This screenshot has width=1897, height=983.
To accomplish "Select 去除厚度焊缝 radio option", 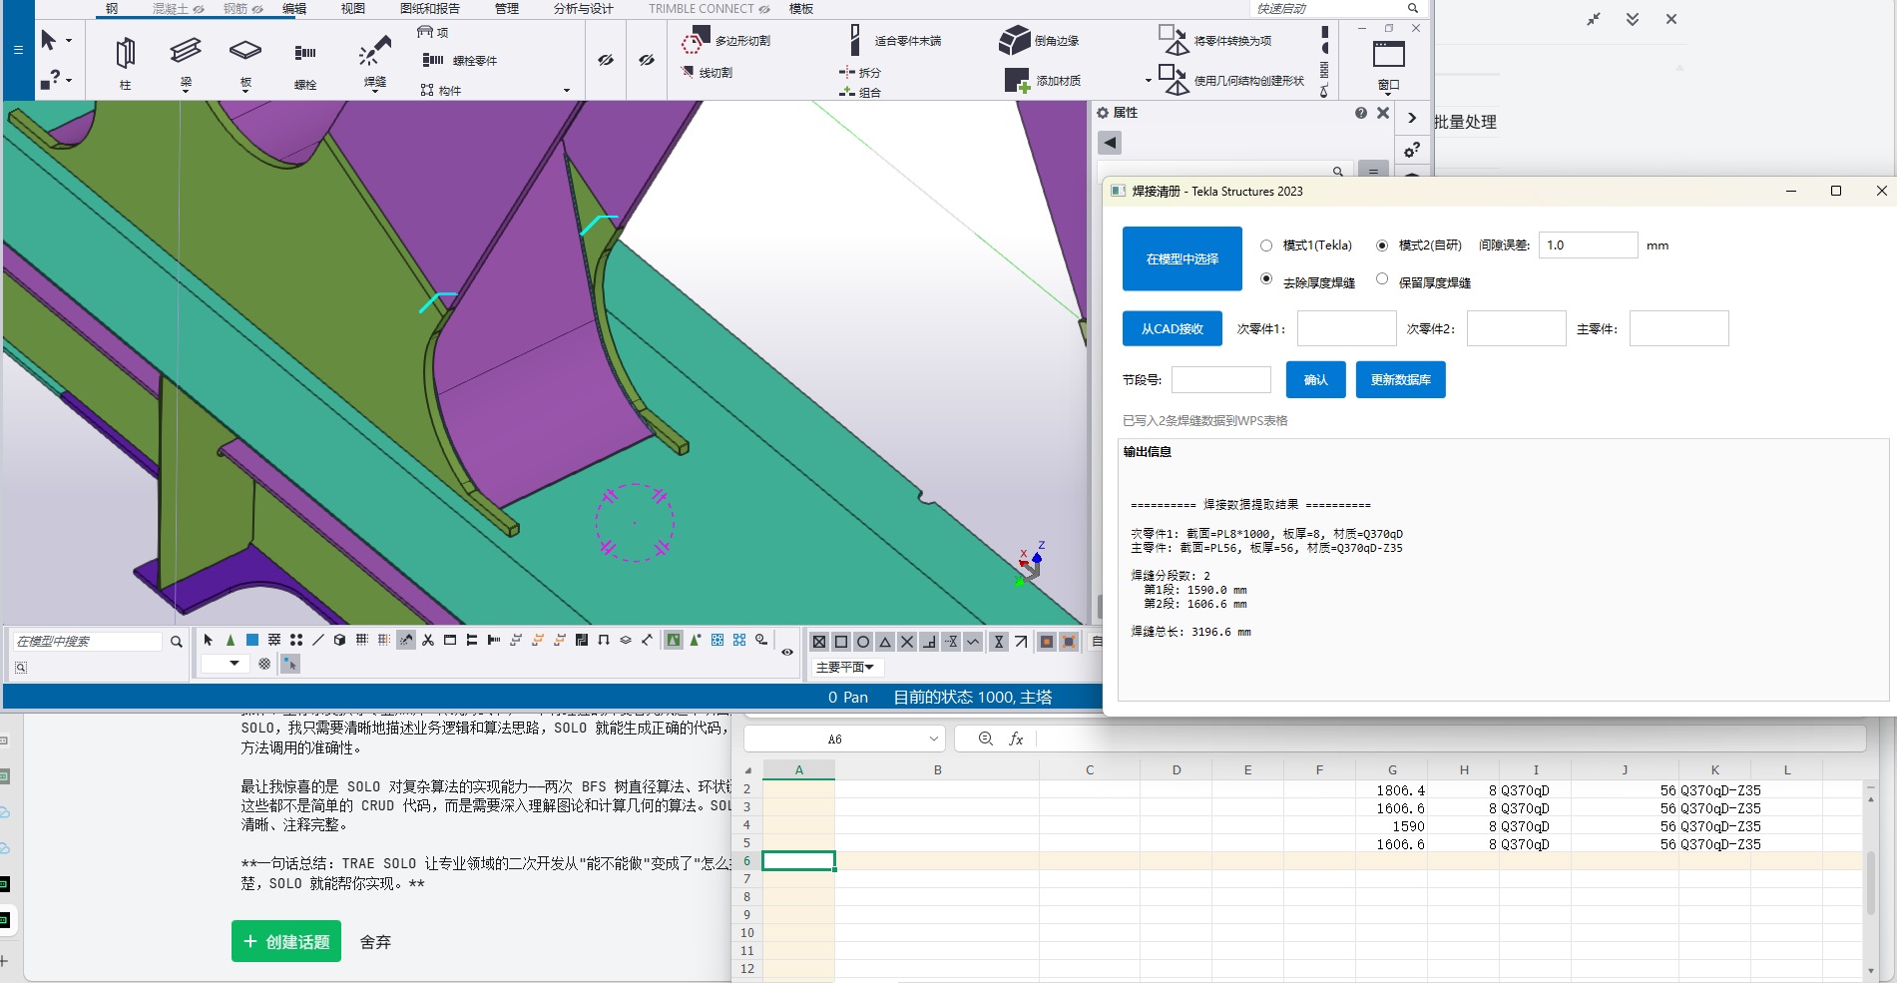I will tap(1266, 279).
